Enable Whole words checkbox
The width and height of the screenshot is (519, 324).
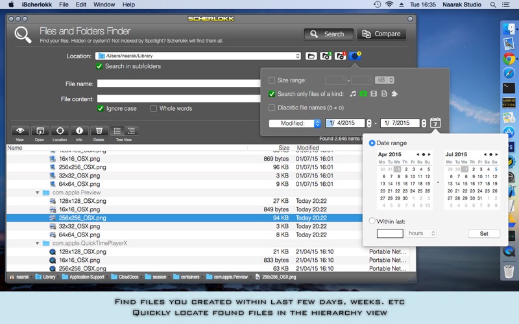click(154, 108)
